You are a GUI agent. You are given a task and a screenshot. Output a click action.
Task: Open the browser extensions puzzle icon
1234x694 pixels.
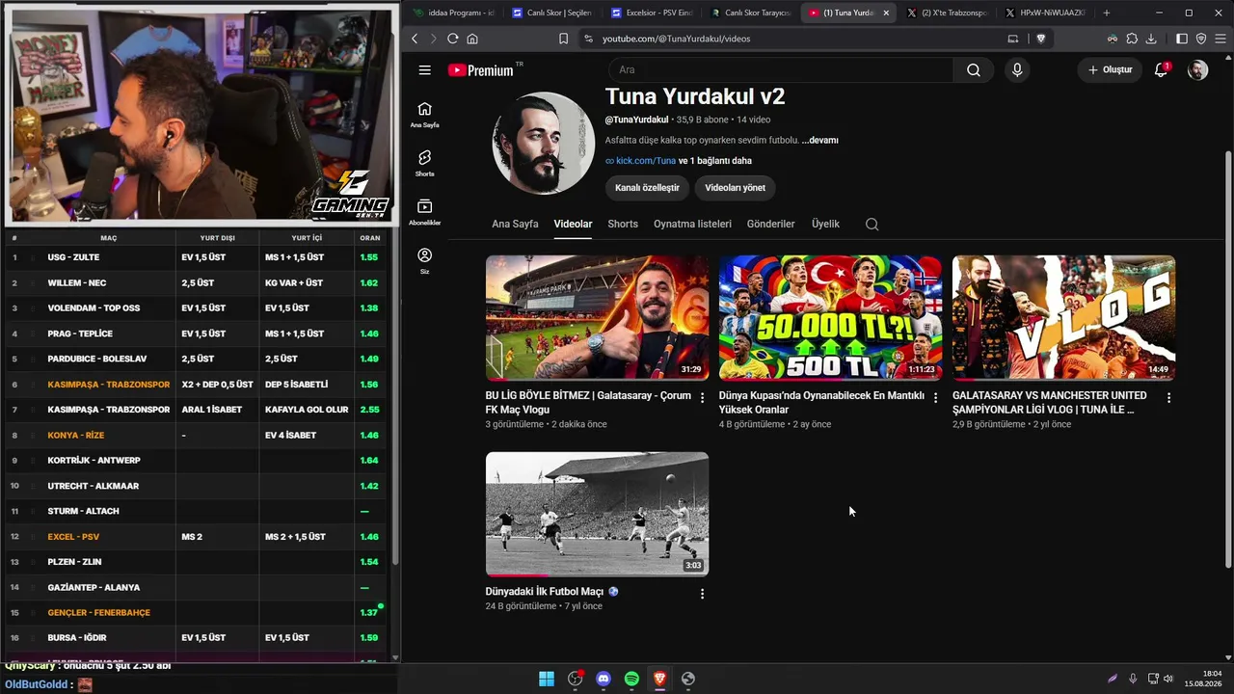[x=1132, y=39]
